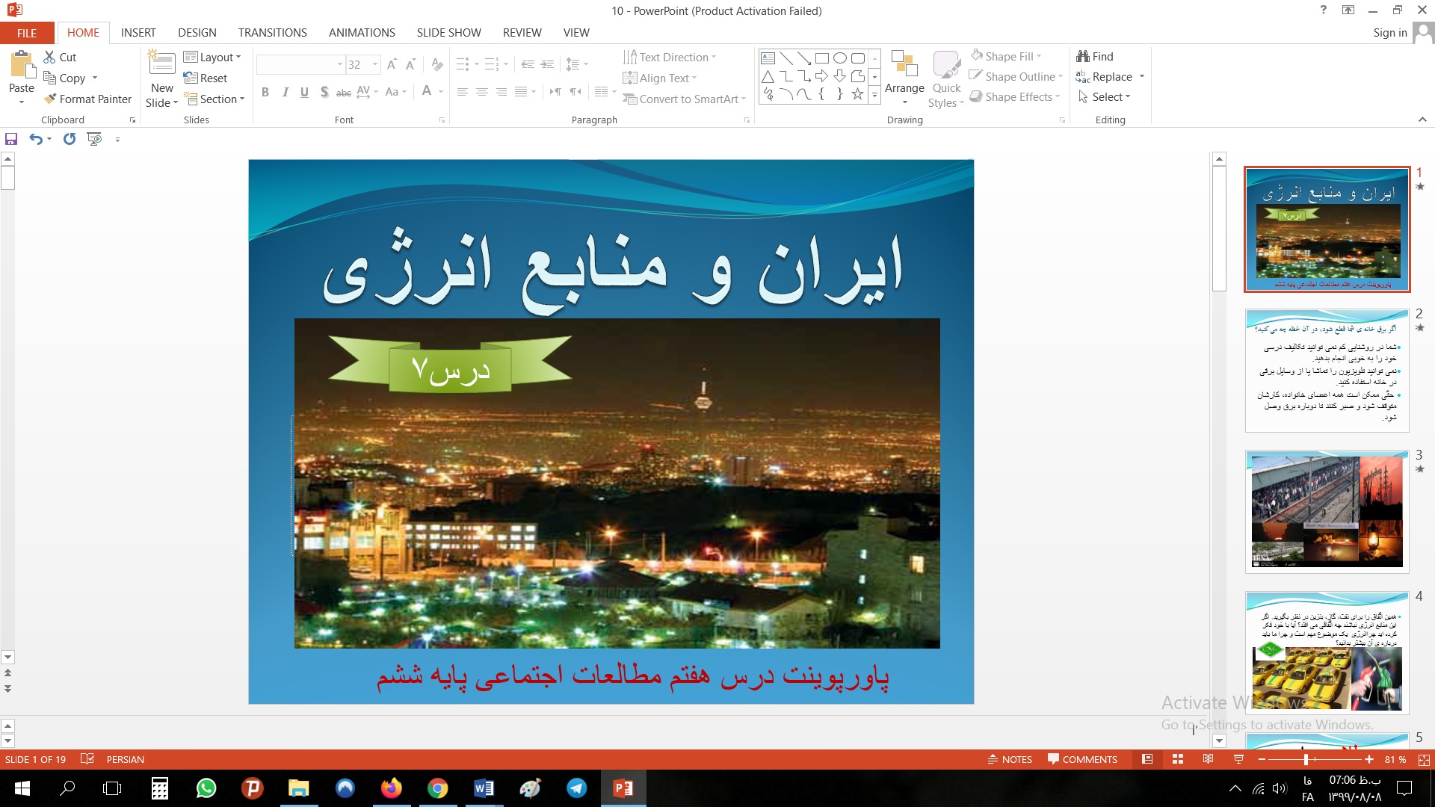Switch to the SLIDE SHOW tab
1435x807 pixels.
point(448,33)
